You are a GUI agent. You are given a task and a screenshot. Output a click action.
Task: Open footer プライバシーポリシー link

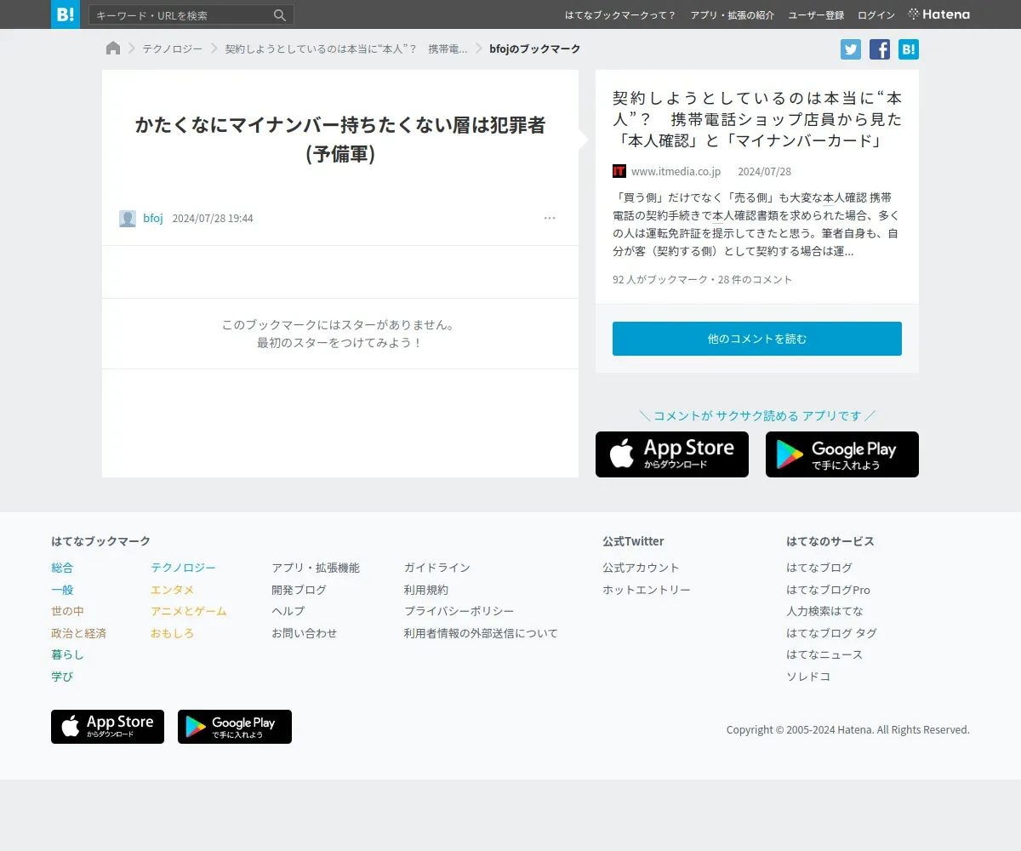[x=459, y=611]
